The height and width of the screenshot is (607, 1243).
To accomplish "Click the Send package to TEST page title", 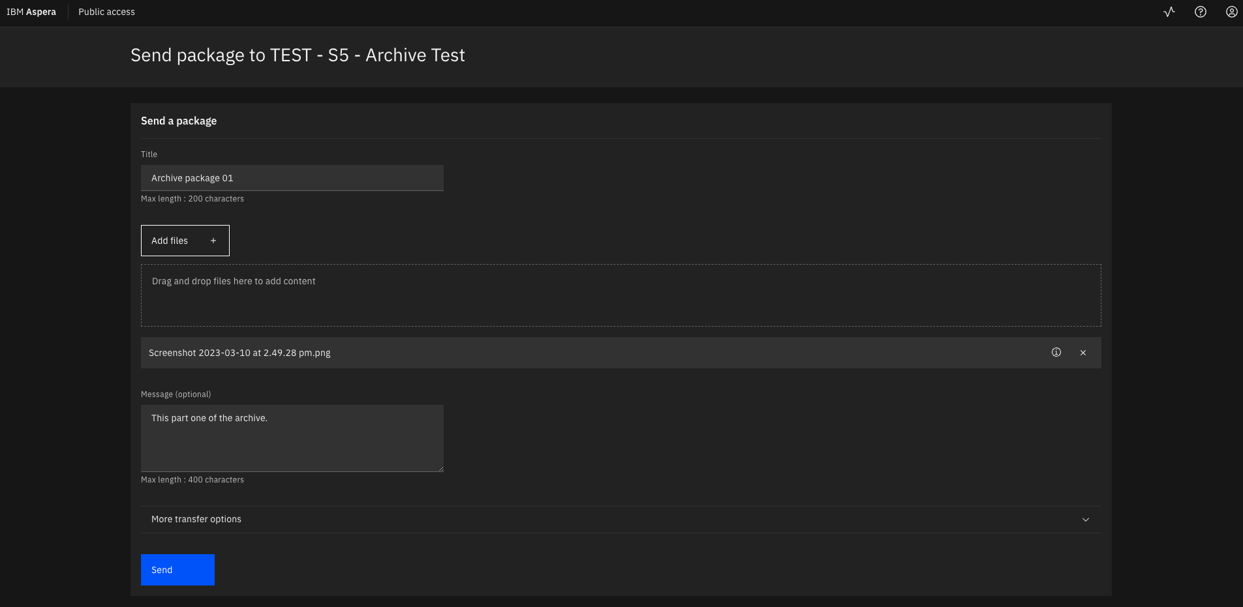I will (x=298, y=55).
